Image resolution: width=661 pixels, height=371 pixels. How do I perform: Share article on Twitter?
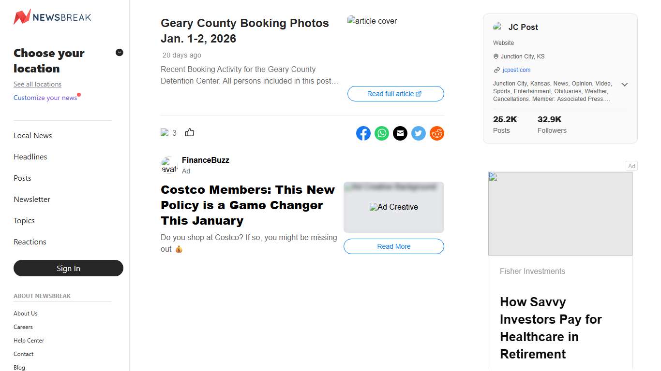click(419, 133)
